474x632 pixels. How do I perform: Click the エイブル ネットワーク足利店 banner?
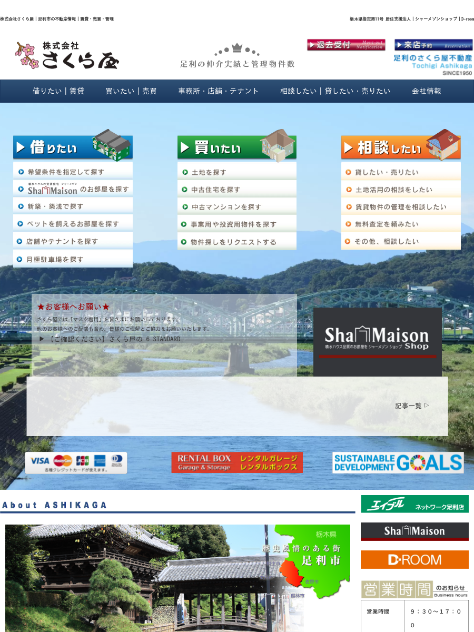(414, 504)
